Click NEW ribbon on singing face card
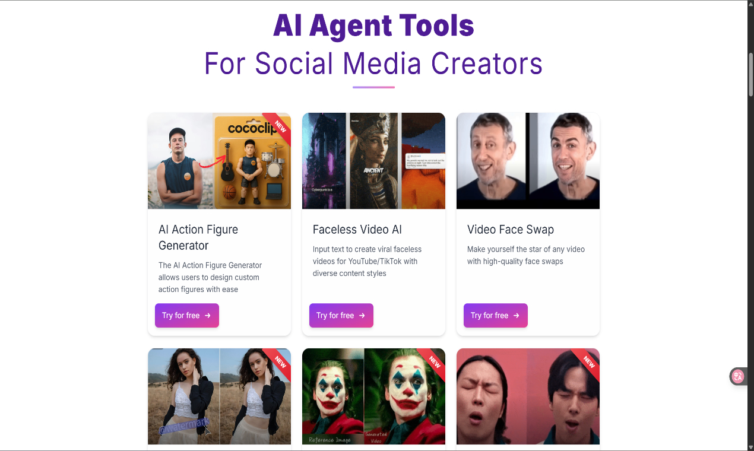 pyautogui.click(x=587, y=361)
